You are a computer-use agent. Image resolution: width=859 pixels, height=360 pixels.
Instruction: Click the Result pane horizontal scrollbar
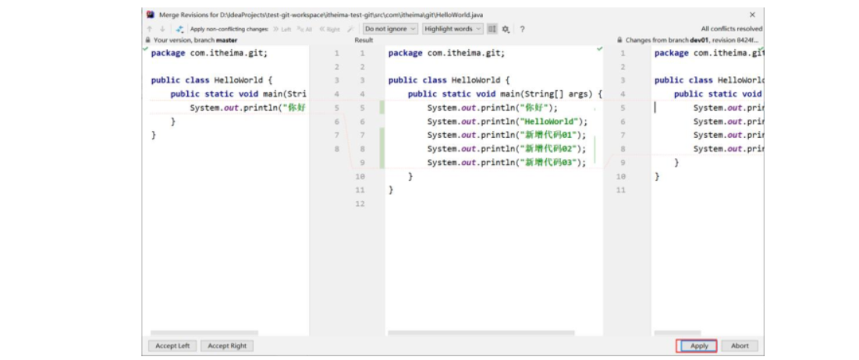[481, 332]
